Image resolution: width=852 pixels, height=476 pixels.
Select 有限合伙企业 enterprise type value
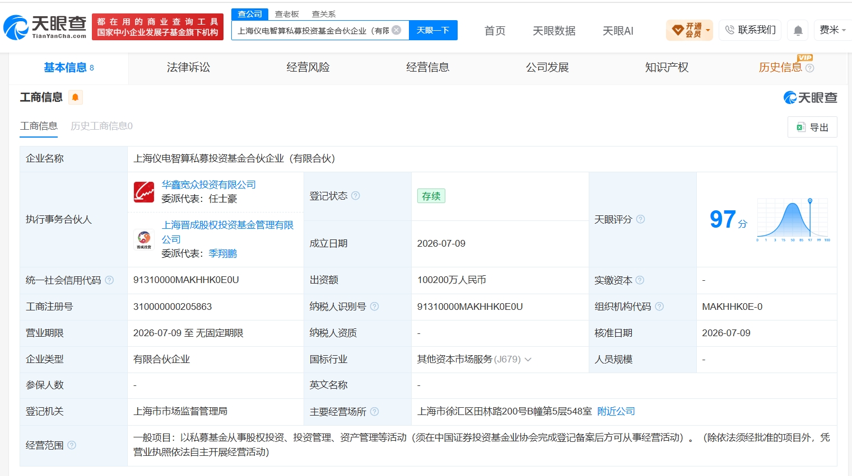161,360
